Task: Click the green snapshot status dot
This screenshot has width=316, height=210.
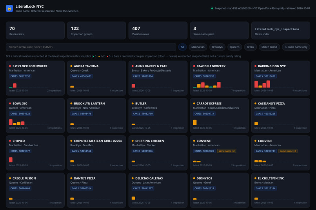Action: [212, 9]
